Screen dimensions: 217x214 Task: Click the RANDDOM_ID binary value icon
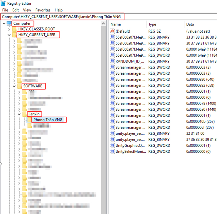click(112, 61)
